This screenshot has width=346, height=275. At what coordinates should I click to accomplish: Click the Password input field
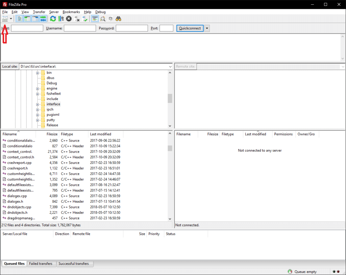pyautogui.click(x=132, y=28)
